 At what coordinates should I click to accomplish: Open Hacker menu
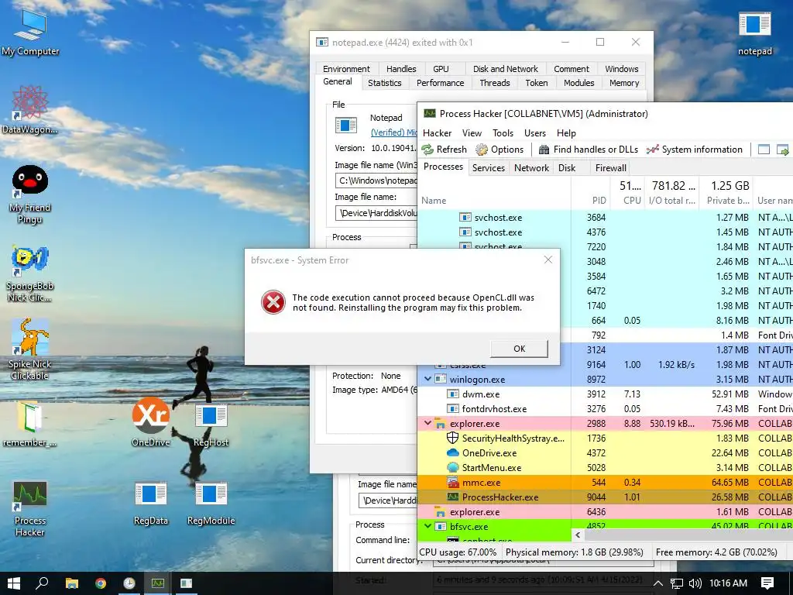437,133
